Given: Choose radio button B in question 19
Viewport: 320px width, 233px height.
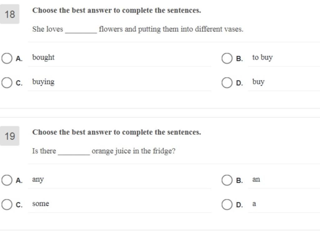Looking at the screenshot, I should (227, 180).
